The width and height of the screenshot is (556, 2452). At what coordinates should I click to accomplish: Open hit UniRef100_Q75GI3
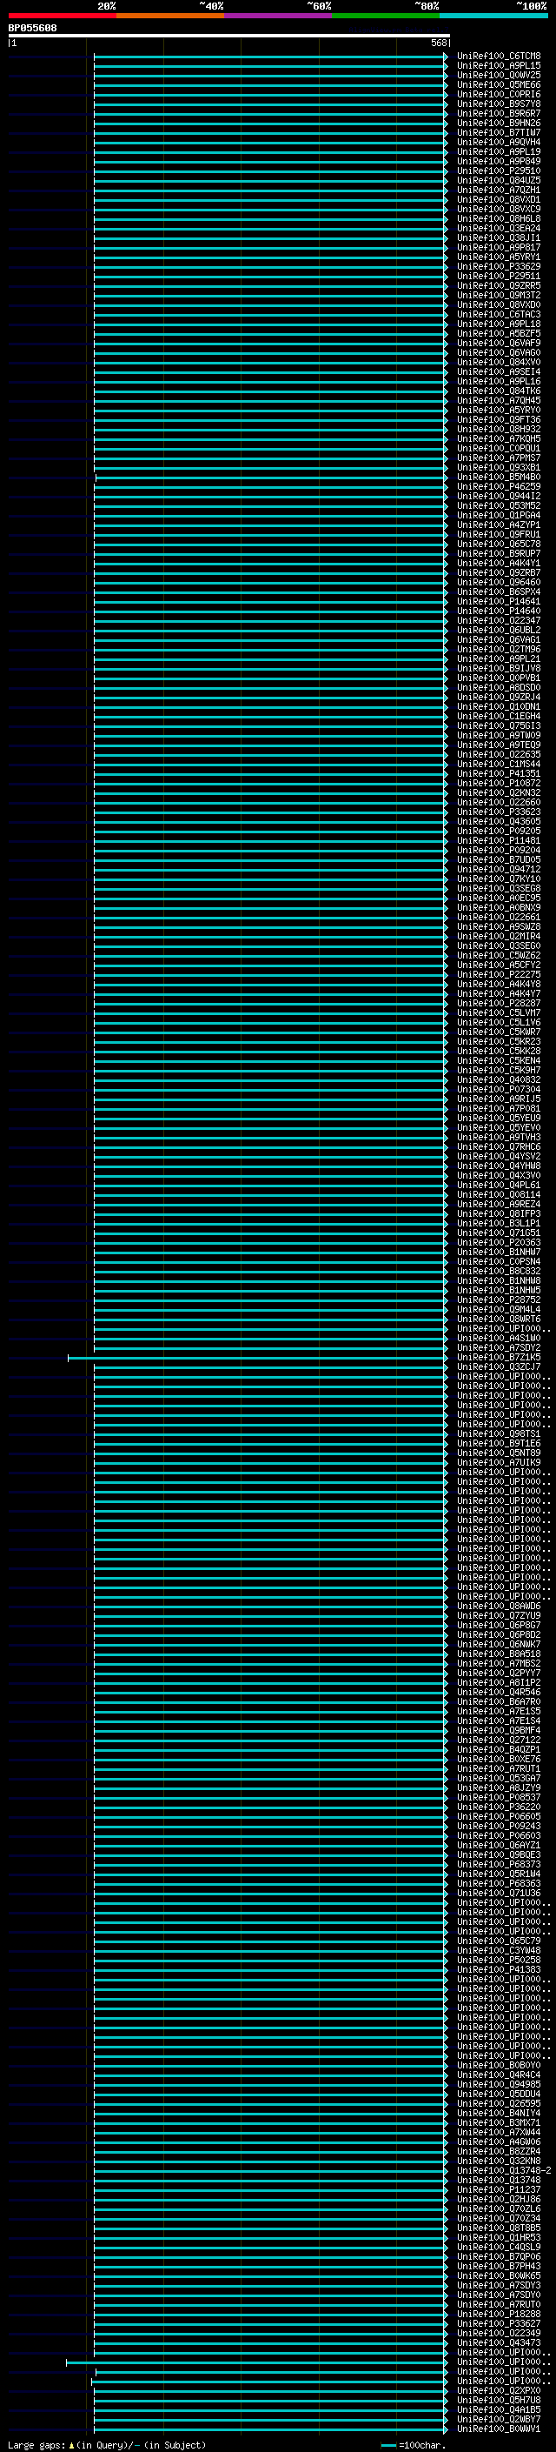pyautogui.click(x=498, y=726)
